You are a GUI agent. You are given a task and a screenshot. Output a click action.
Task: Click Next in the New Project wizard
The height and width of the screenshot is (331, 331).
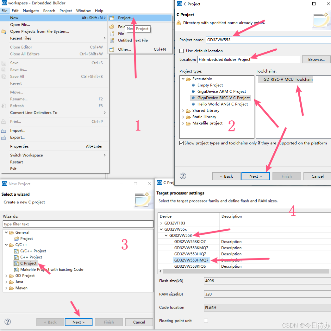(x=78, y=322)
